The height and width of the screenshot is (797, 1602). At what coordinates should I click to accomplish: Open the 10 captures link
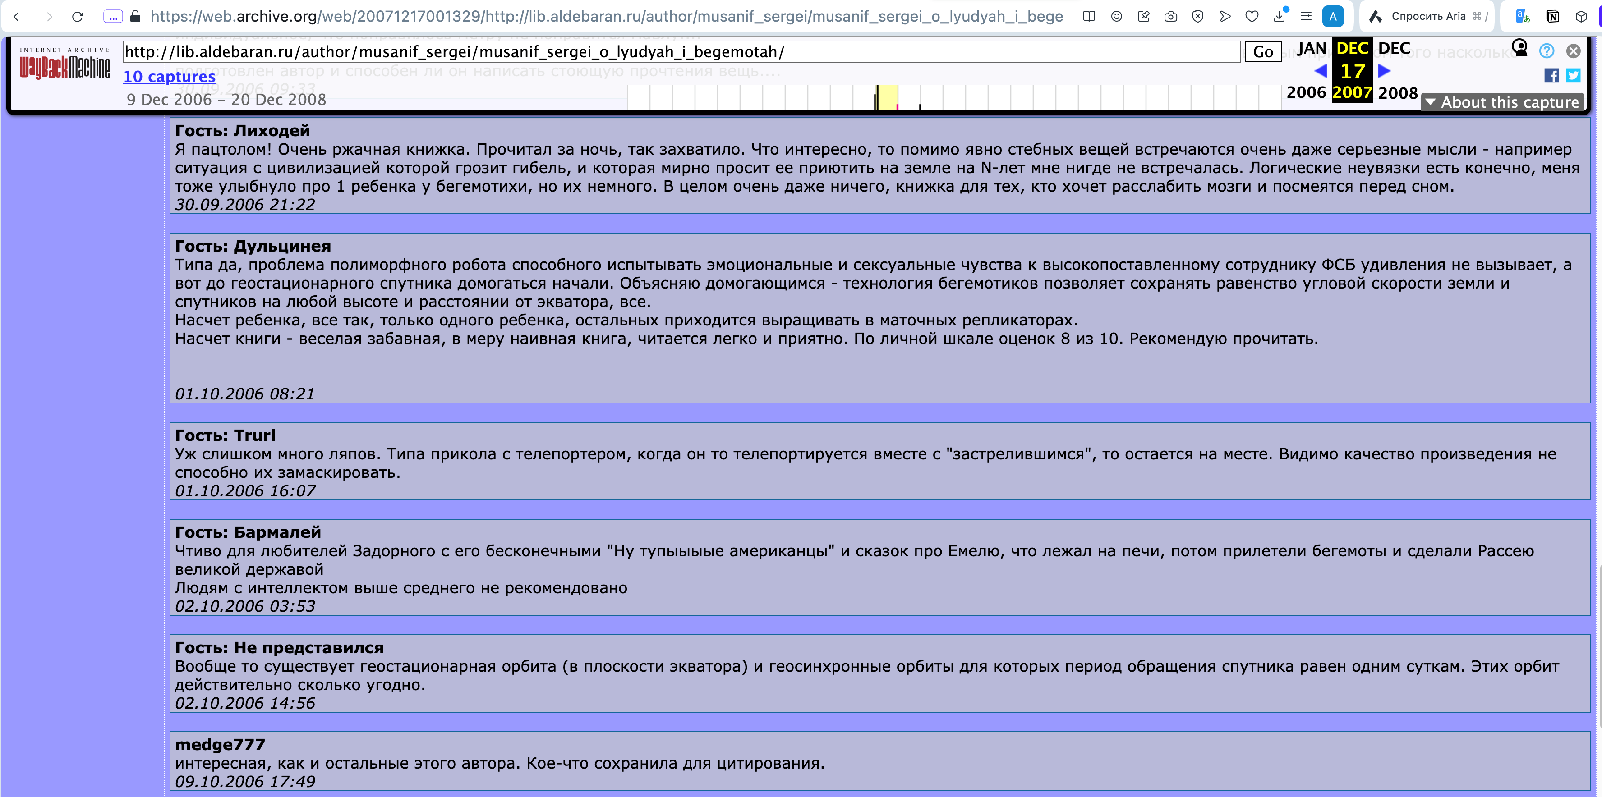click(169, 77)
